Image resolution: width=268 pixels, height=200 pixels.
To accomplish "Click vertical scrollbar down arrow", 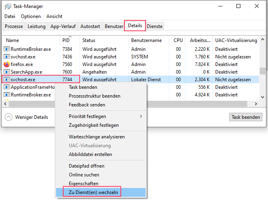I will pyautogui.click(x=262, y=97).
